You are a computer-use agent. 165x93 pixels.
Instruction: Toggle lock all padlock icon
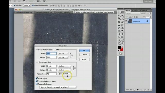point(137,17)
